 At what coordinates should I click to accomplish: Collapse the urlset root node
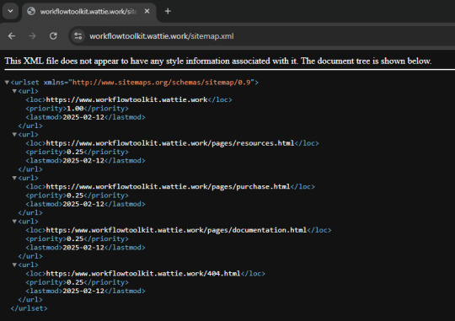[x=7, y=83]
